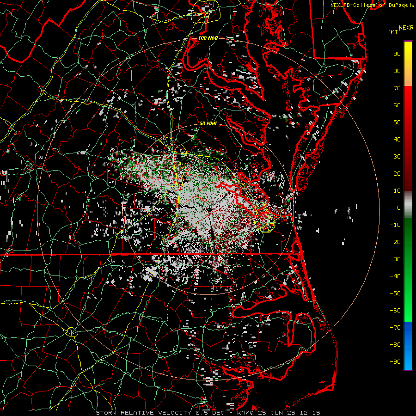Select the positive 20 scale value

point(397,174)
